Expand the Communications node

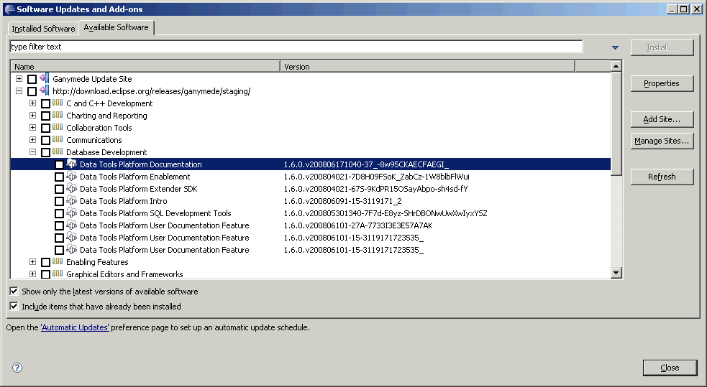tap(32, 139)
